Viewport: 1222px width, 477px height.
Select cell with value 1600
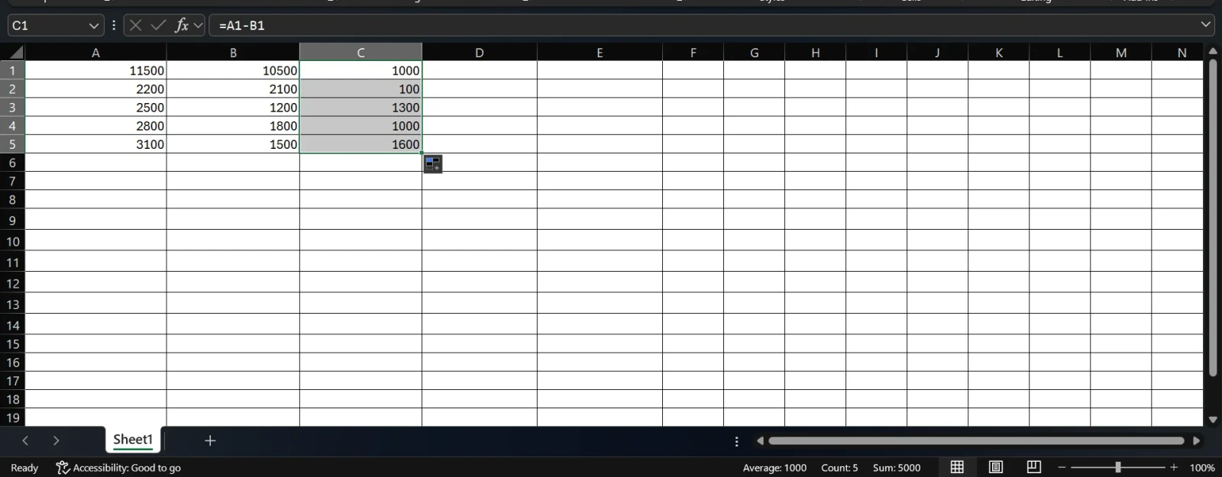tap(360, 143)
